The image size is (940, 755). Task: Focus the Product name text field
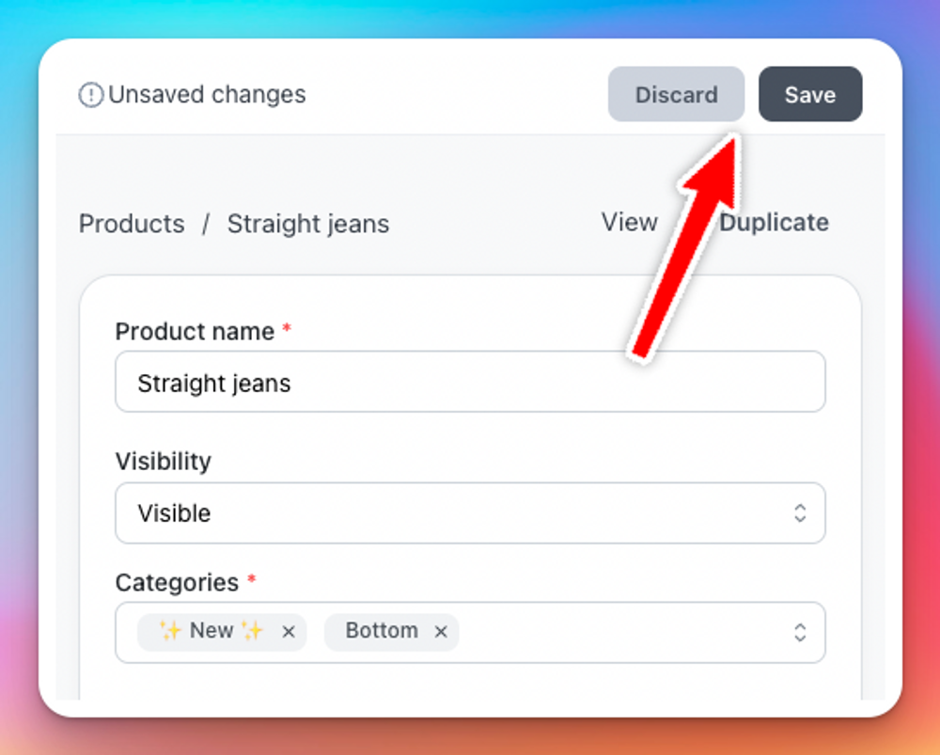[x=470, y=382]
